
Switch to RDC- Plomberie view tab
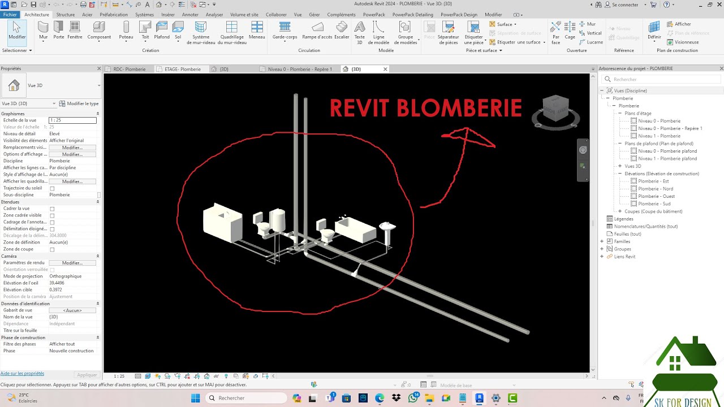click(129, 69)
